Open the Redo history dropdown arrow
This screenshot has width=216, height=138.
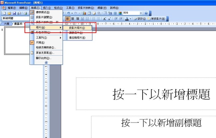coord(79,13)
